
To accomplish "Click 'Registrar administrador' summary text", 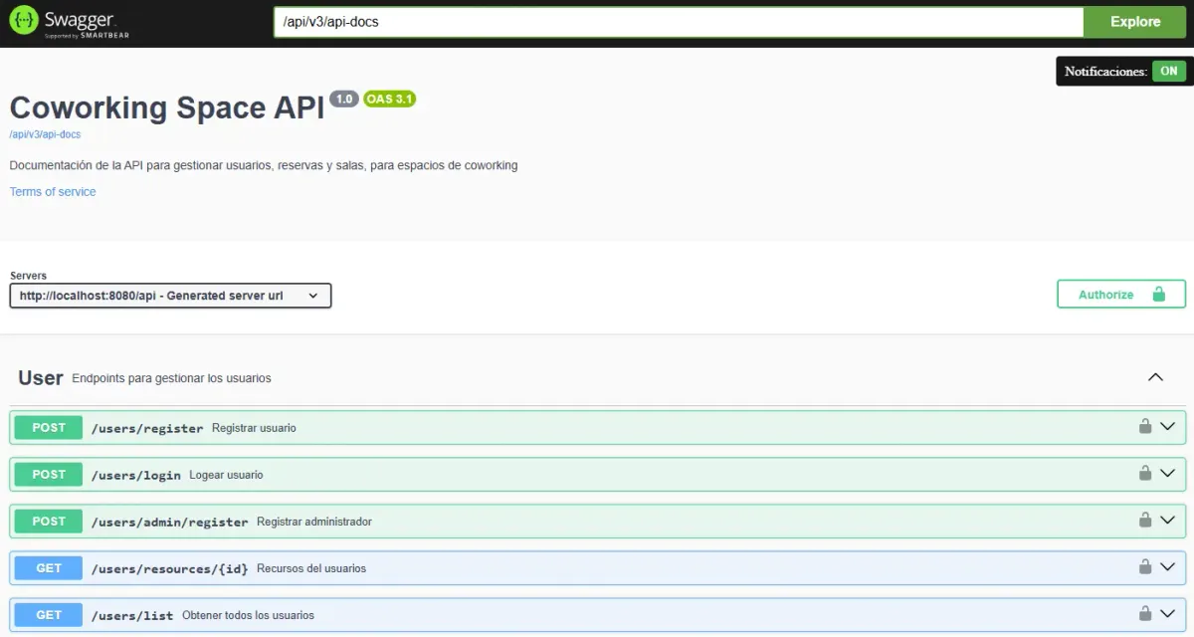I will pyautogui.click(x=314, y=522).
